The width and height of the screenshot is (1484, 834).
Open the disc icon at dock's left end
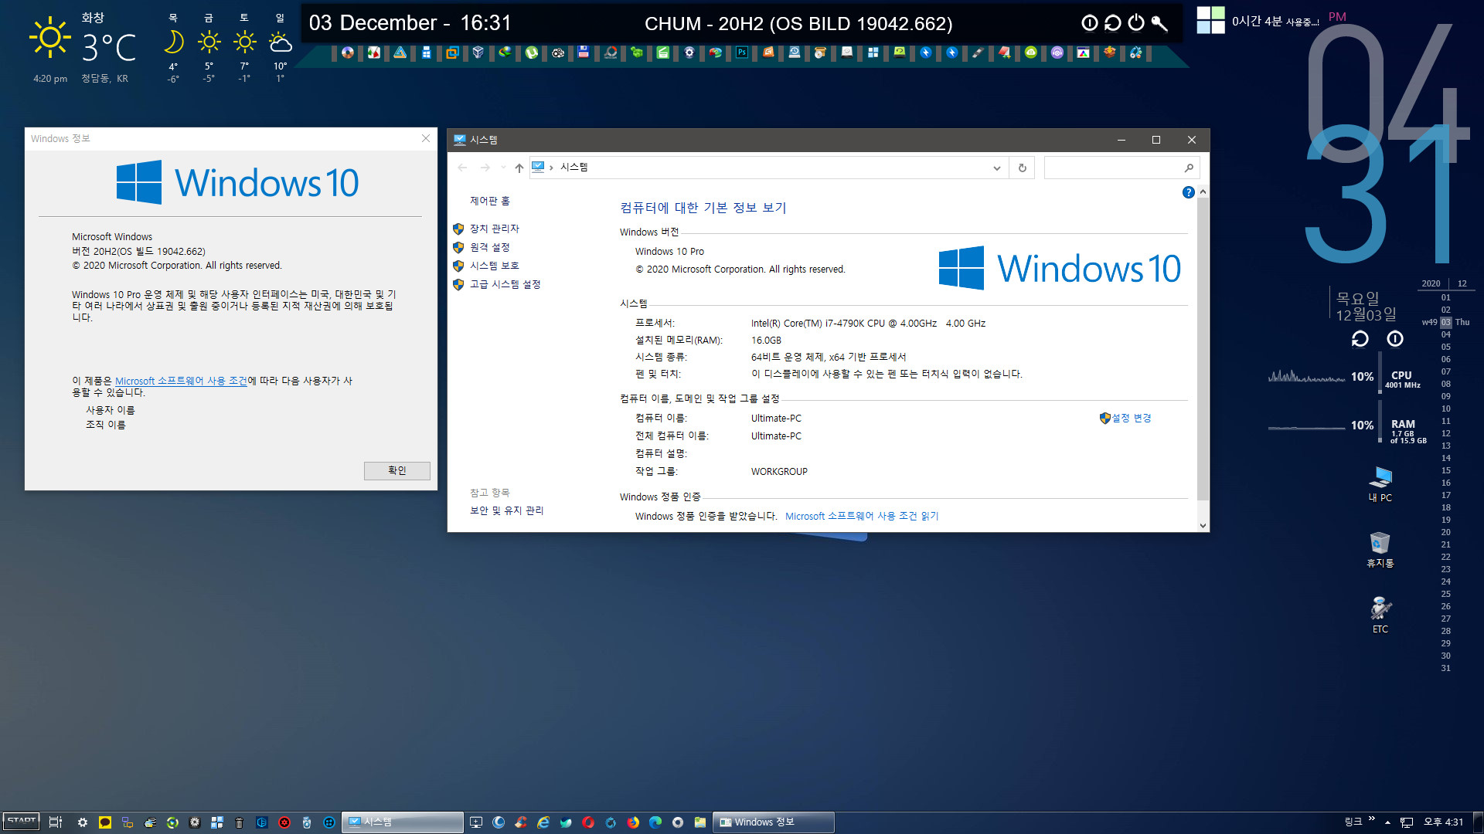pyautogui.click(x=347, y=53)
